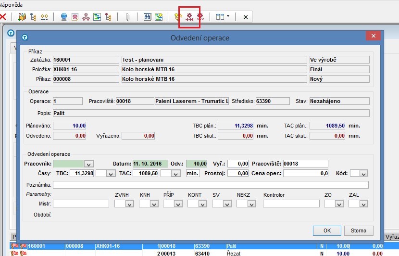Click the Příkaz field 000008
Image resolution: width=399 pixels, height=256 pixels.
tap(86, 79)
